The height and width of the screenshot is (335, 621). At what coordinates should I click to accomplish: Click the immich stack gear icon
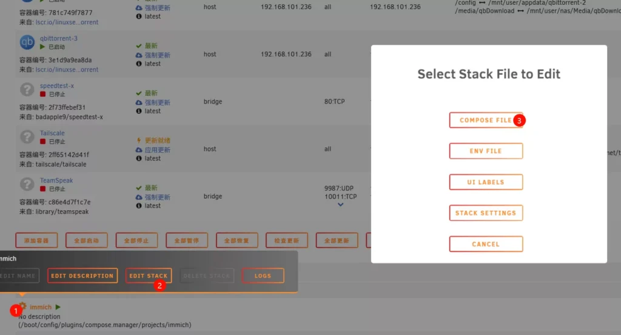22,307
